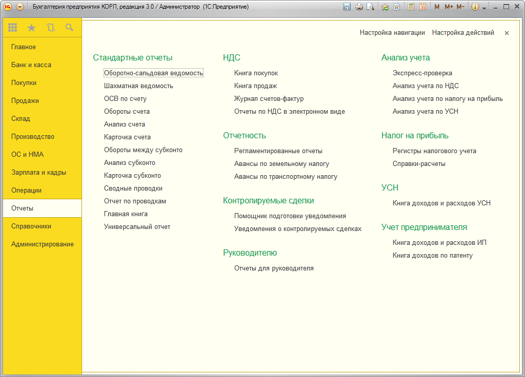525x377 pixels.
Task: Open Уведомления о контролируемых сделках
Action: point(298,229)
